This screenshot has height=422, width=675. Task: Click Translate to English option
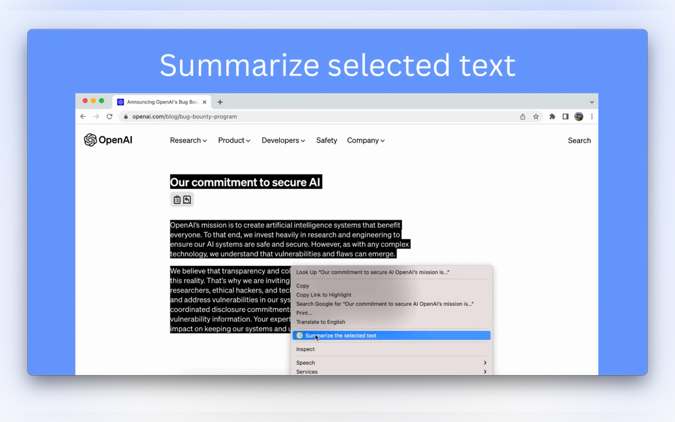320,322
